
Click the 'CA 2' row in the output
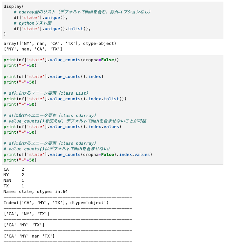(14, 169)
